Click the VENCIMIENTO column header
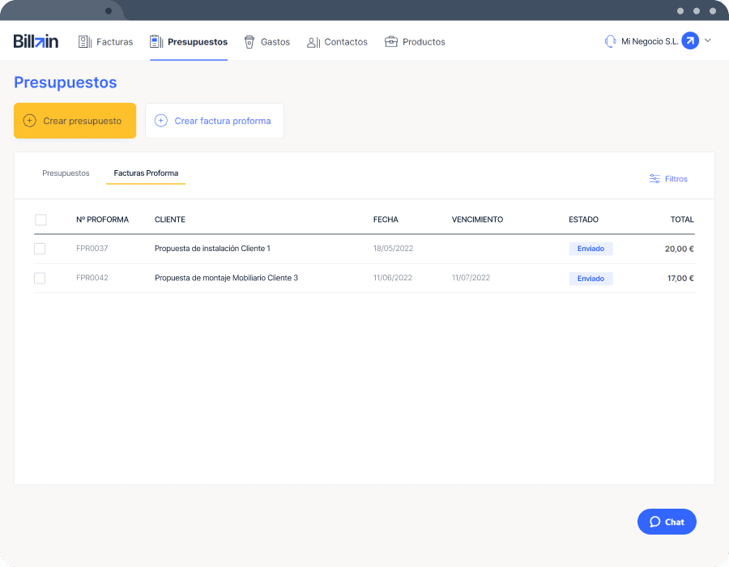The image size is (729, 567). (x=477, y=220)
